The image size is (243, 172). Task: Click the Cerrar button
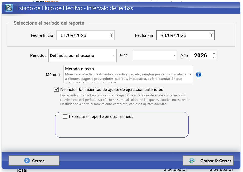(x=34, y=161)
